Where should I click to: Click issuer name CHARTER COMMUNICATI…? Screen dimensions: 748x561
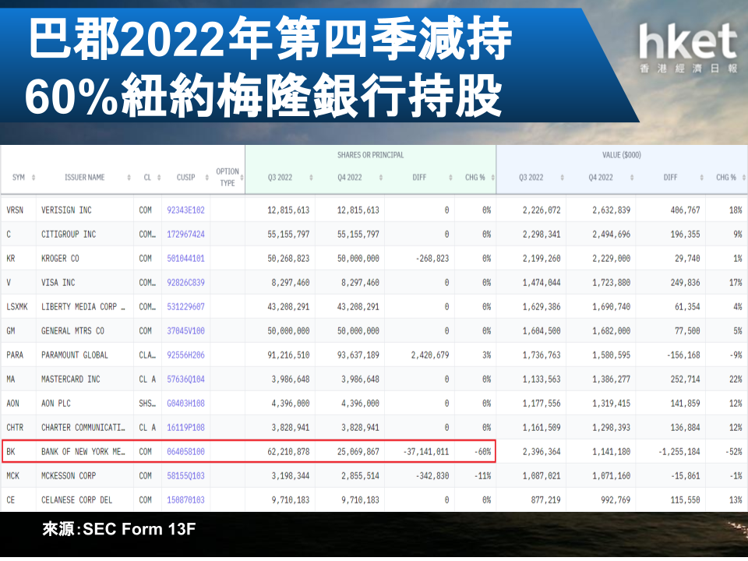pyautogui.click(x=83, y=428)
